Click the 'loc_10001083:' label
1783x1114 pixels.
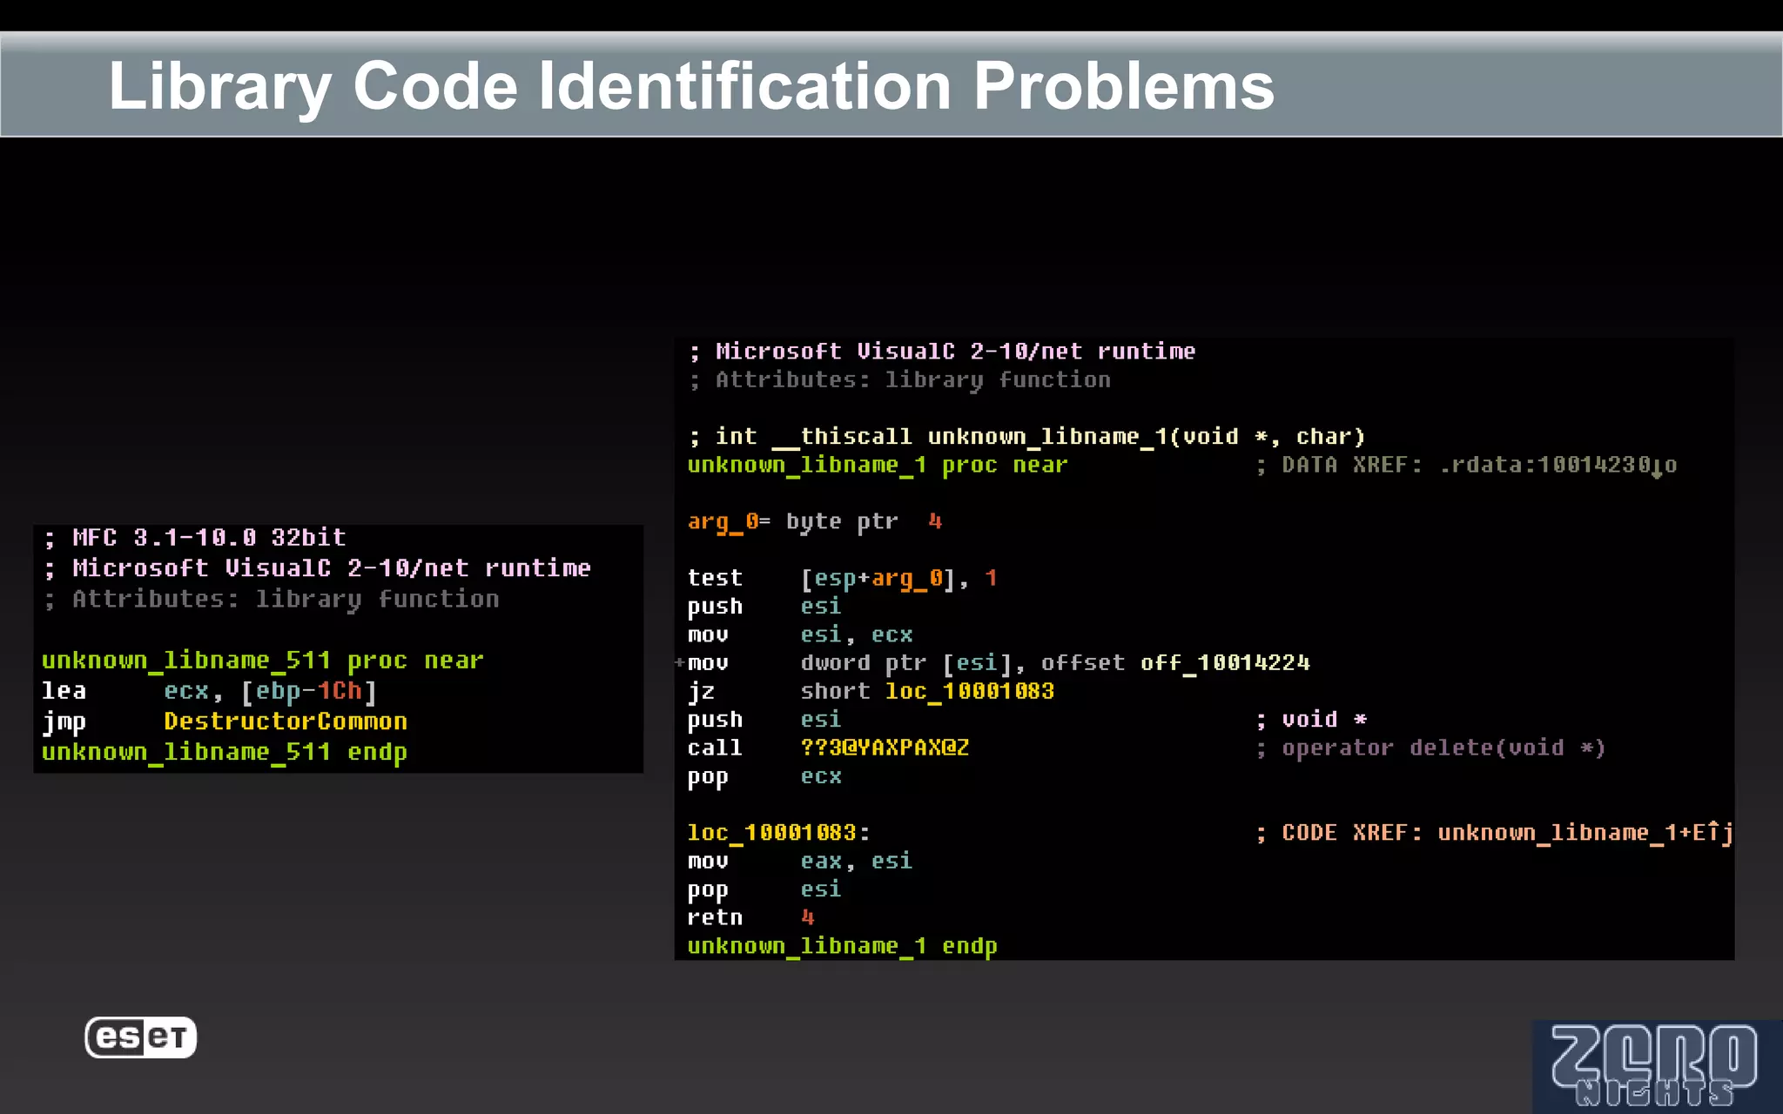(778, 833)
